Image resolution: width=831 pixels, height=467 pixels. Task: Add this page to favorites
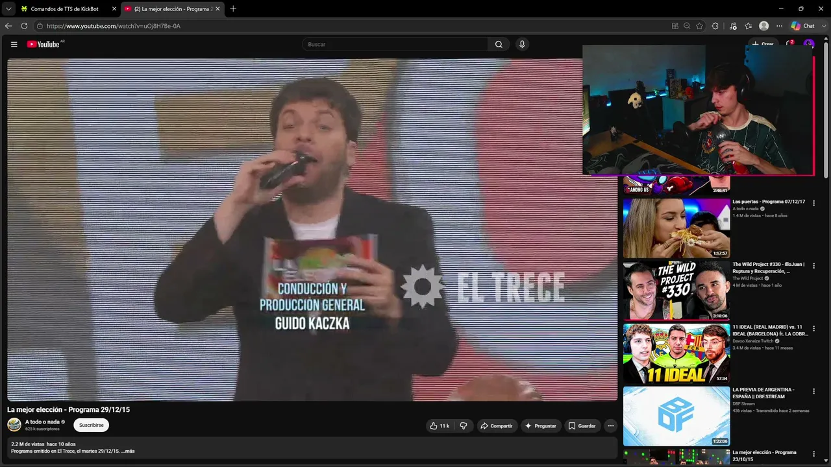tap(699, 26)
